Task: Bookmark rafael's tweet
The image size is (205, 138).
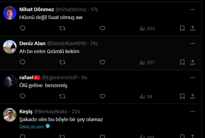Action: click(182, 96)
